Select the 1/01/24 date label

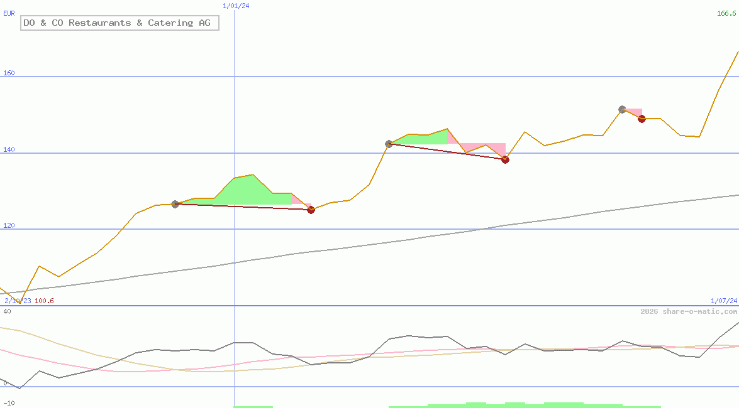click(x=236, y=6)
